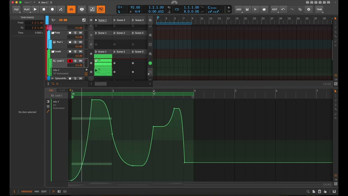This screenshot has width=348, height=196.
Task: Open the EDIT menu
Action: click(x=275, y=9)
